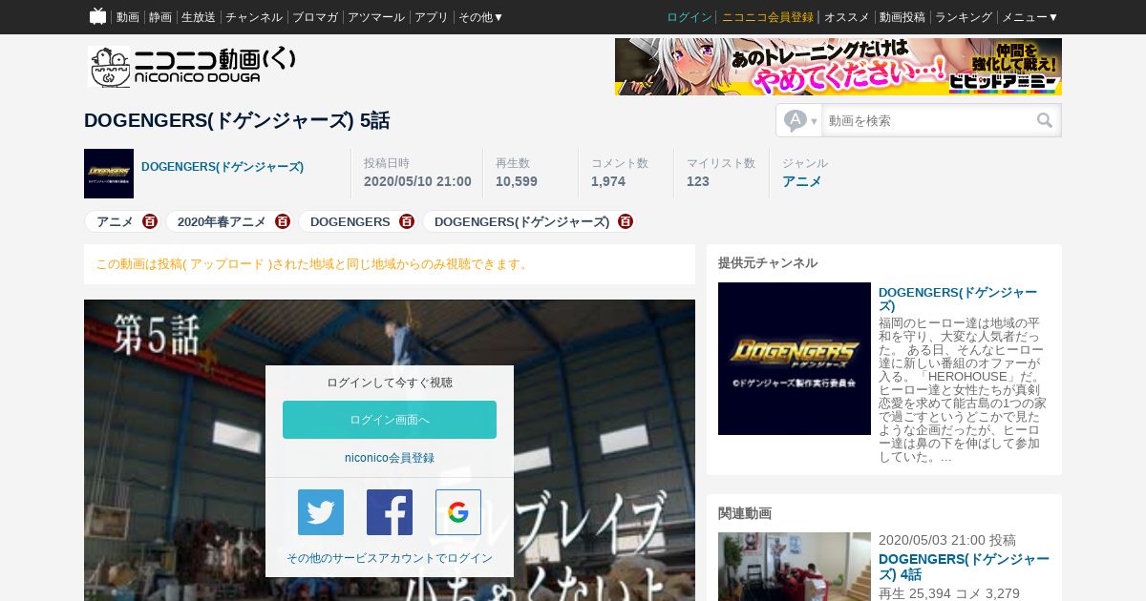
Task: Open the related video 4話 thumbnail
Action: point(795,567)
